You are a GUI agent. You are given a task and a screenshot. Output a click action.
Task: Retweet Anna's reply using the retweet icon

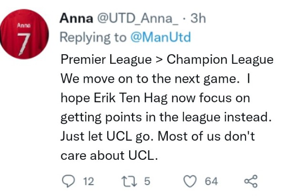pos(129,181)
